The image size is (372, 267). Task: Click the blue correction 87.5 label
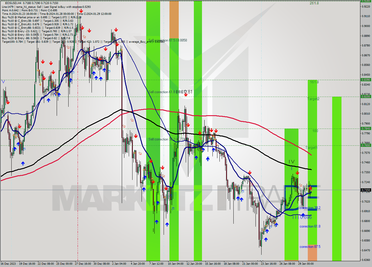[310, 247]
